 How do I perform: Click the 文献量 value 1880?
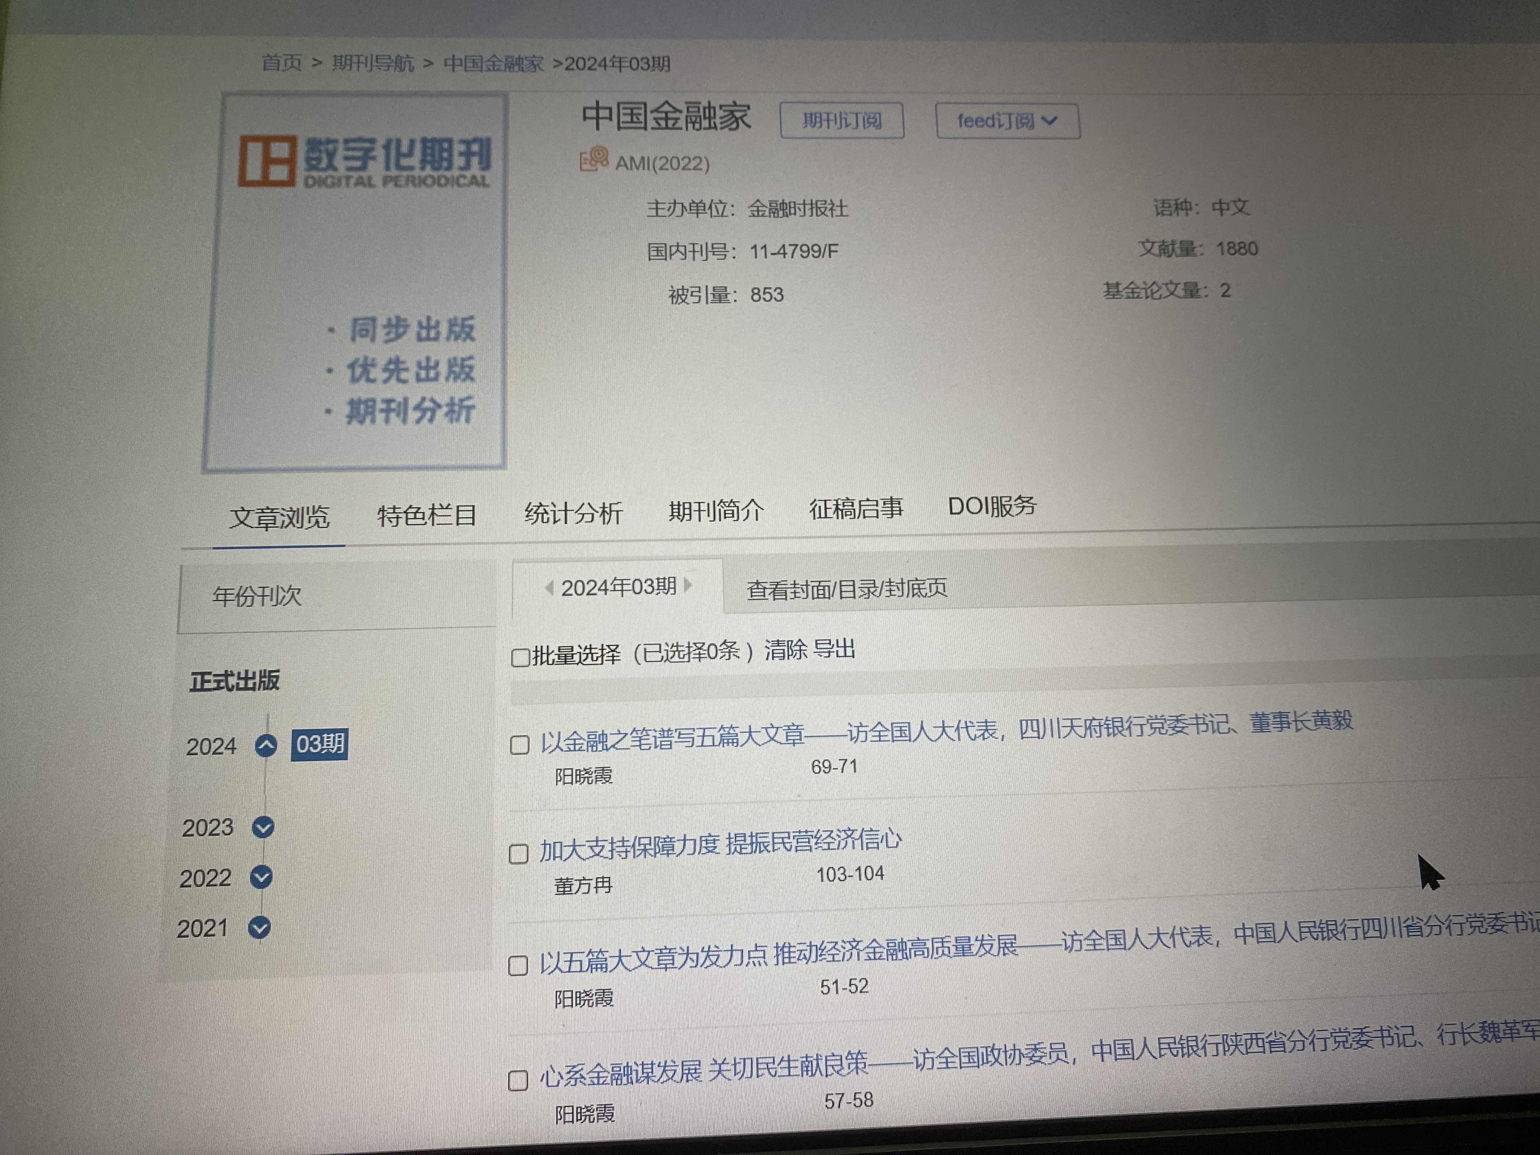(1236, 249)
